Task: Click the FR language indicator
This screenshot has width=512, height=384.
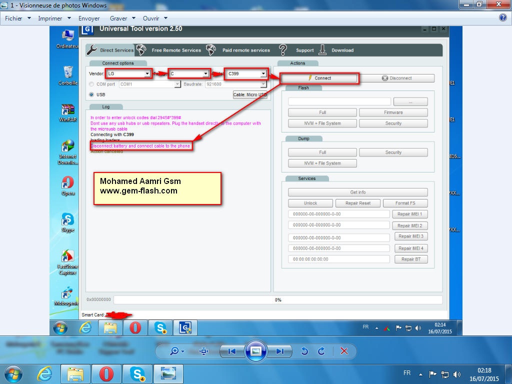Action: (x=407, y=373)
